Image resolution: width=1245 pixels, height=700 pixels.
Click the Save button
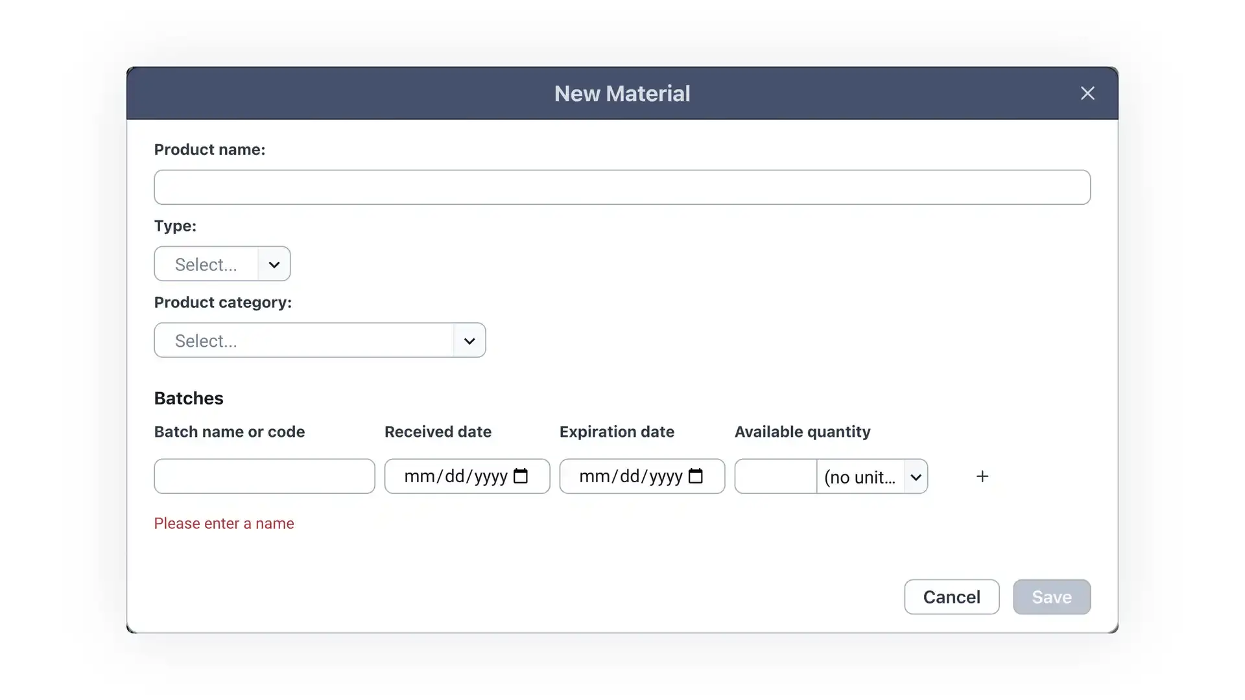[1052, 597]
